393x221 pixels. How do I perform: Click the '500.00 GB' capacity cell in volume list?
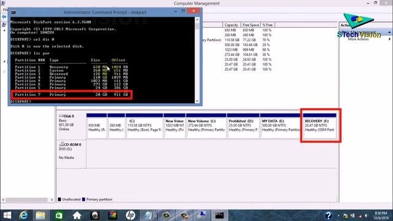tap(232, 45)
